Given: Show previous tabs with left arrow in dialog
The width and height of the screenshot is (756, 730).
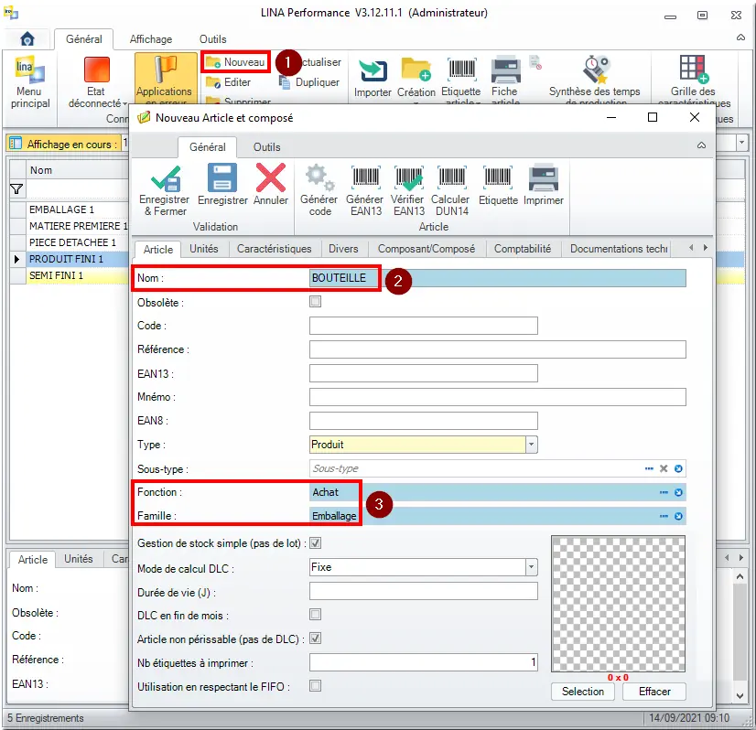Looking at the screenshot, I should click(691, 248).
